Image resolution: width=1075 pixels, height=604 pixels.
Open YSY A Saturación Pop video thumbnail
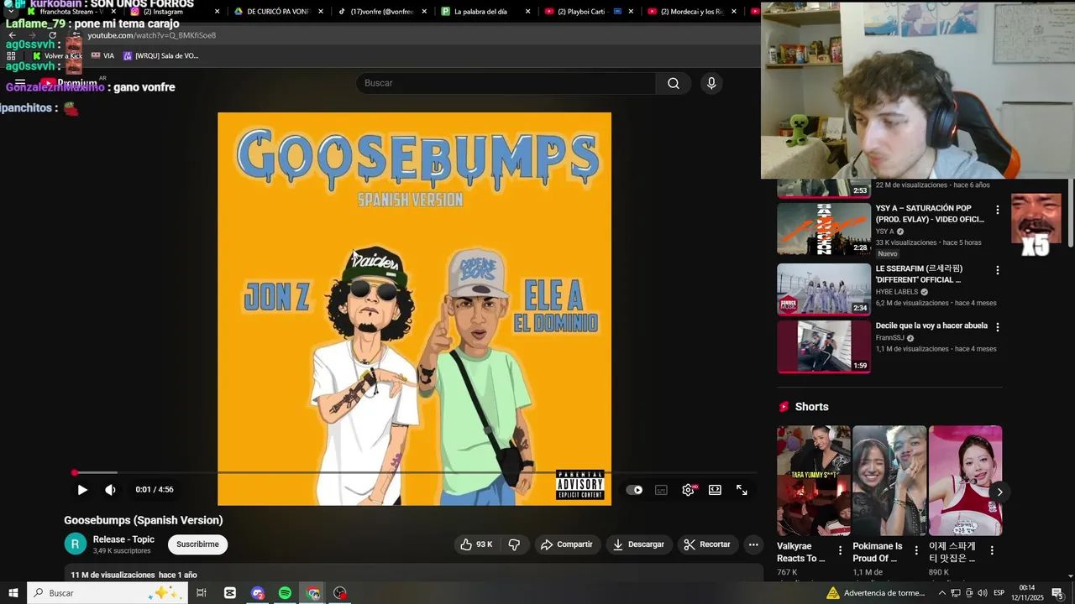tap(824, 229)
